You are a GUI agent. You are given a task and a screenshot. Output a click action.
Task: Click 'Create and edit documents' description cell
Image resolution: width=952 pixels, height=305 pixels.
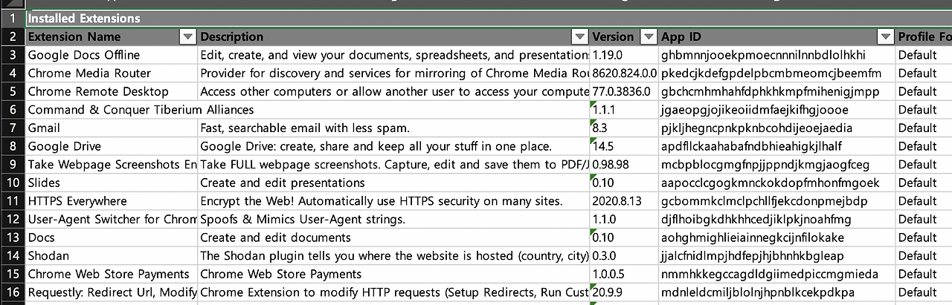tap(394, 237)
